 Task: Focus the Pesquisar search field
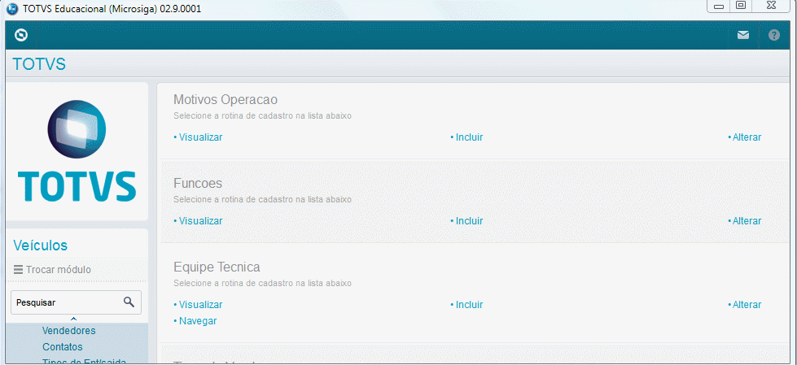pyautogui.click(x=77, y=302)
